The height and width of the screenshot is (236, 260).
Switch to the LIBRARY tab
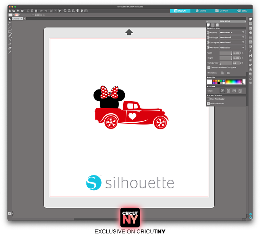pos(222,11)
